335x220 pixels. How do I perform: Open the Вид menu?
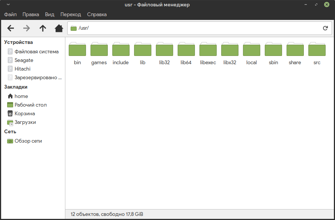(x=50, y=15)
